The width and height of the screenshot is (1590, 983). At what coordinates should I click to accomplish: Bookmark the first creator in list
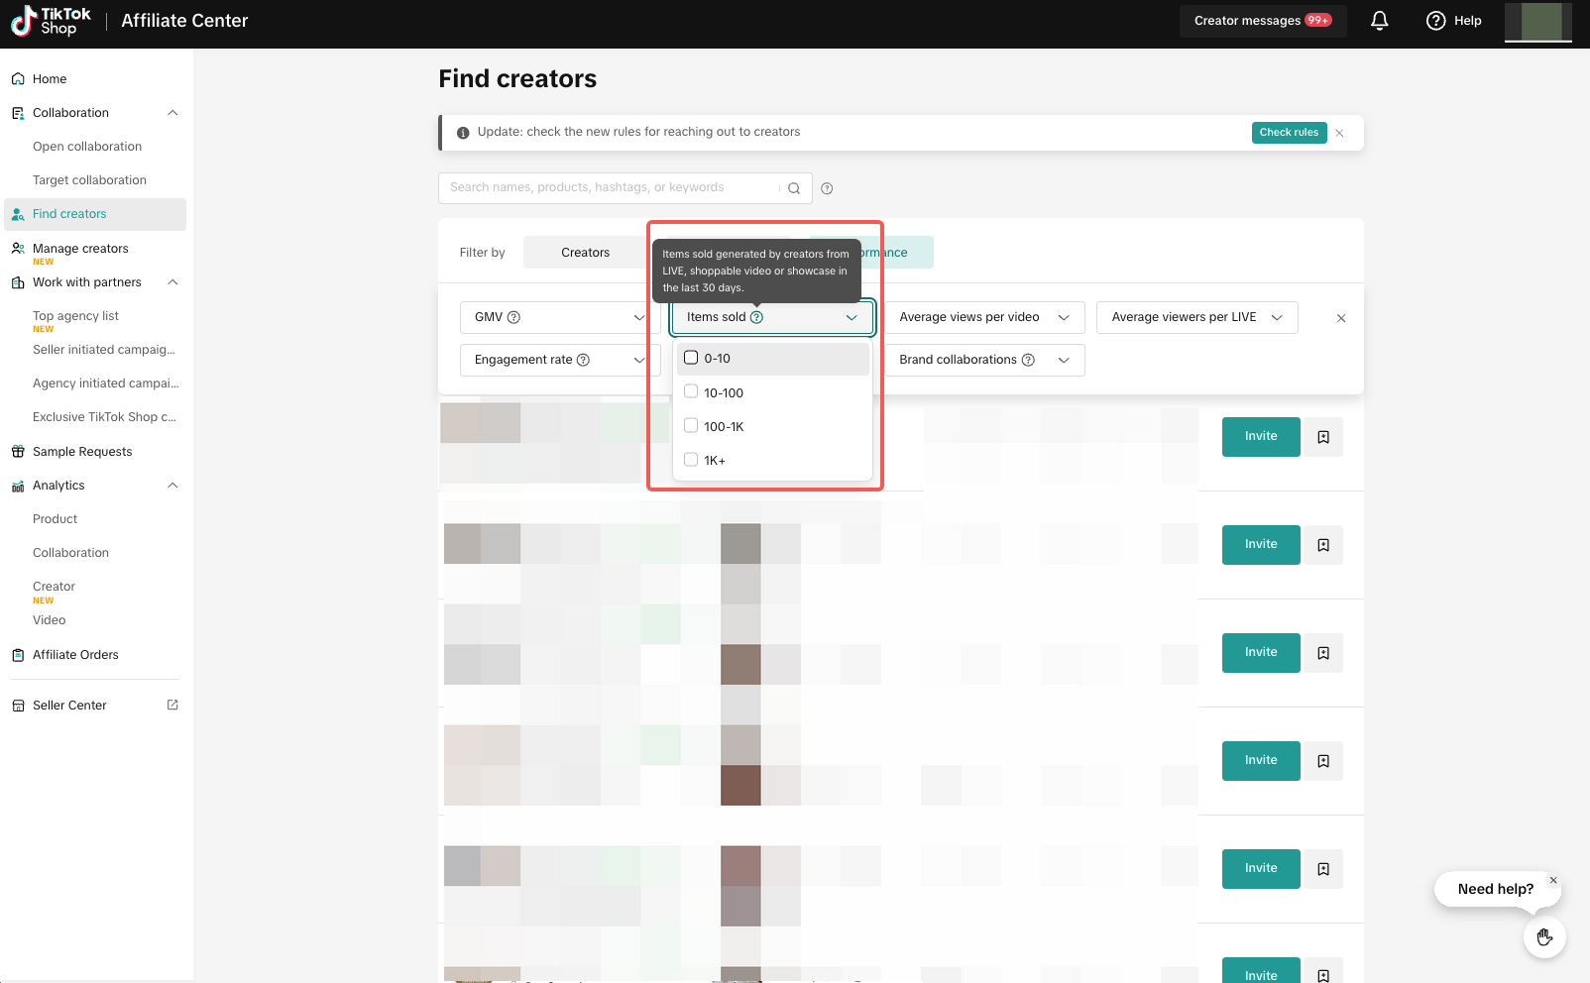[1323, 437]
